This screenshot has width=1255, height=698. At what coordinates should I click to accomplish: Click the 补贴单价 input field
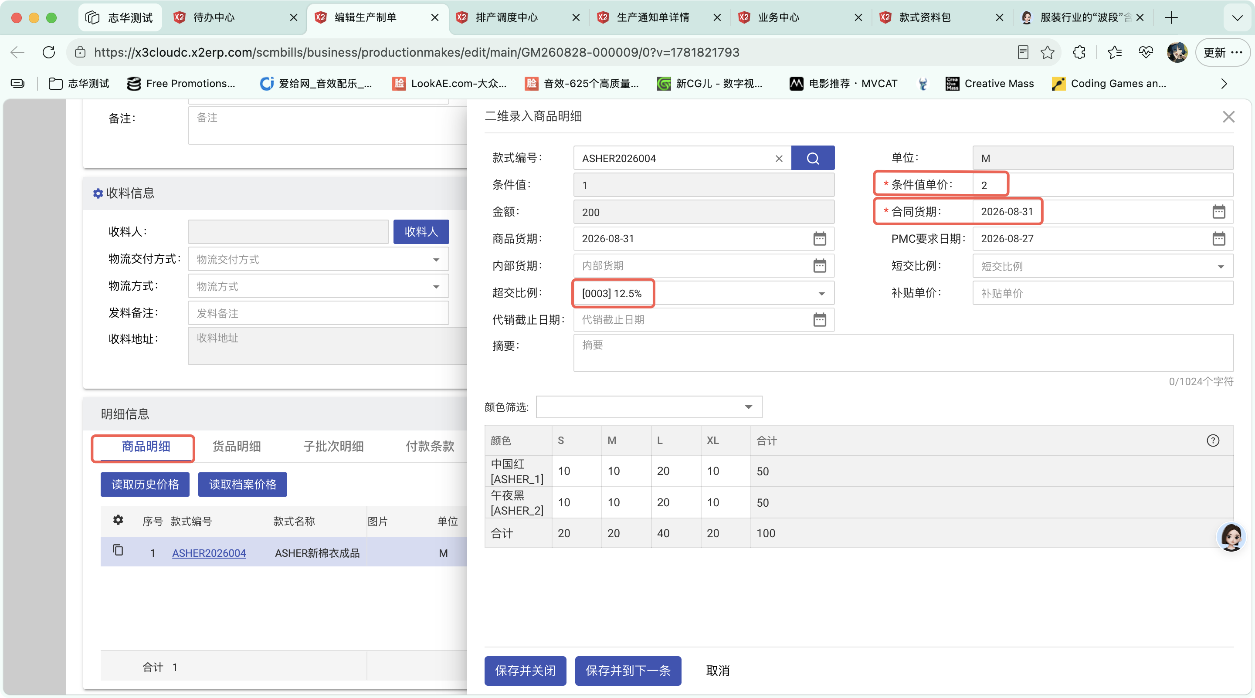tap(1102, 293)
